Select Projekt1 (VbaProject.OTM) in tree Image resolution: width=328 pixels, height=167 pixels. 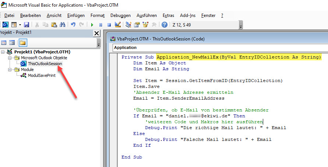[42, 52]
